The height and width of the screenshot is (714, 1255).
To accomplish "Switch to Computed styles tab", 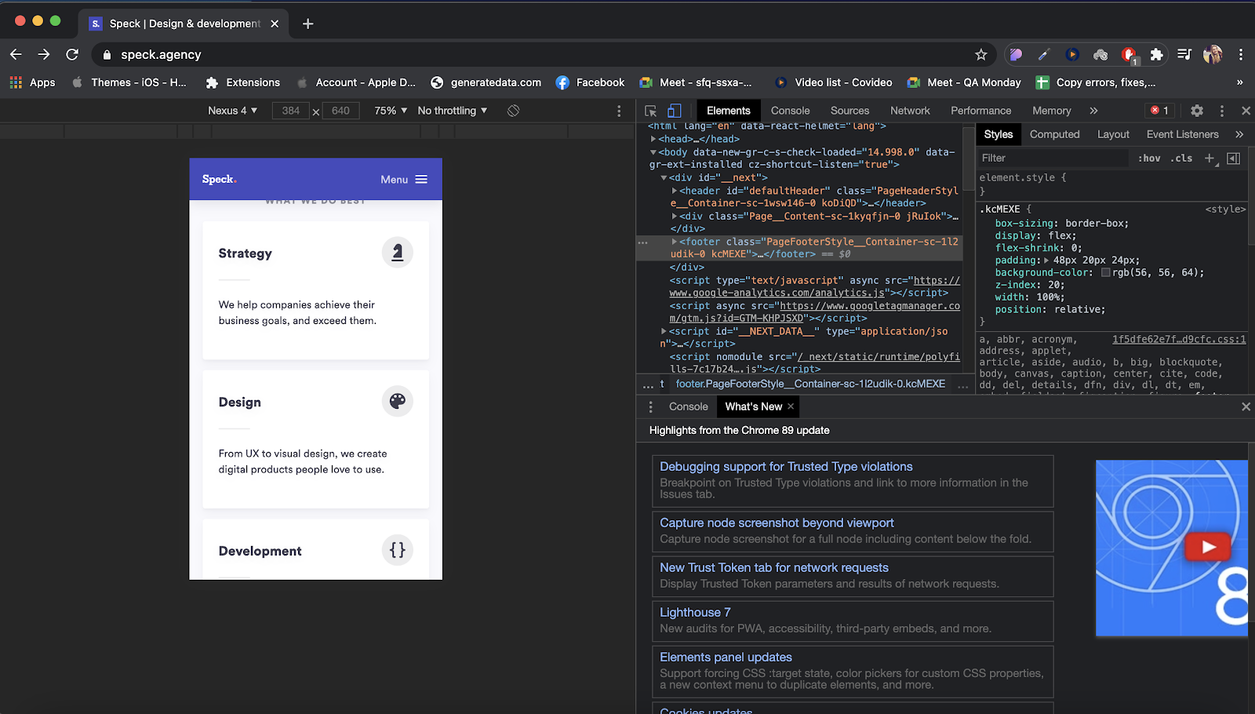I will tap(1054, 134).
